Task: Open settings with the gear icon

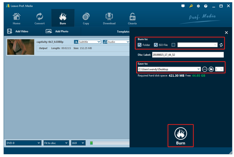Action: point(198,6)
